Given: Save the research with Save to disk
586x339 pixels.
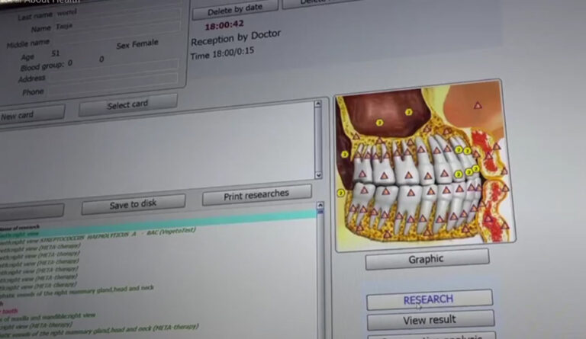Looking at the screenshot, I should coord(134,204).
